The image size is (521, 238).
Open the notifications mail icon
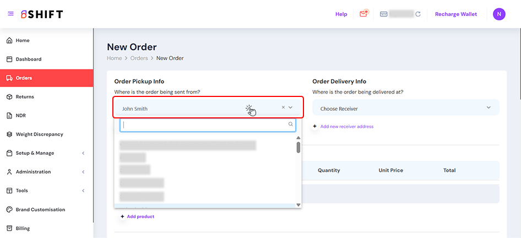[x=363, y=14]
